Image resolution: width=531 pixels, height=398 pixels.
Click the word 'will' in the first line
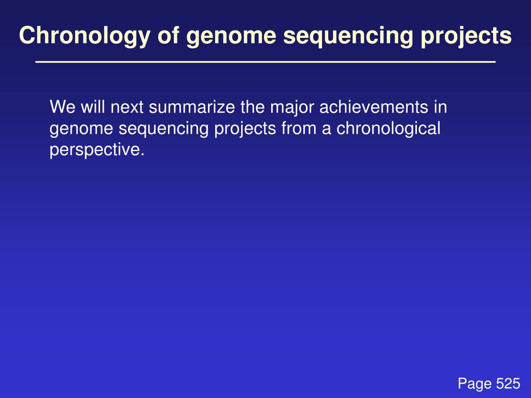93,107
